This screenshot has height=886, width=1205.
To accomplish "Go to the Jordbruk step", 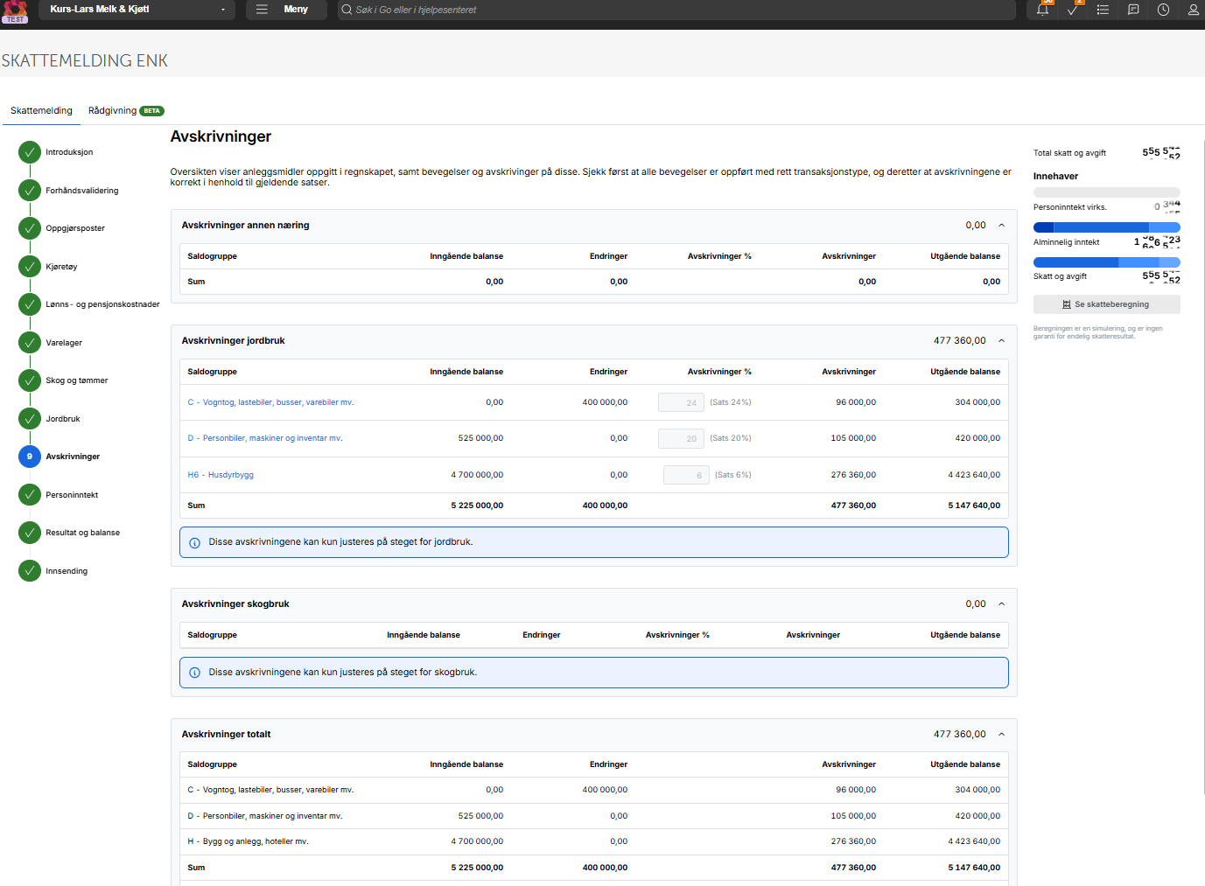I will point(63,419).
